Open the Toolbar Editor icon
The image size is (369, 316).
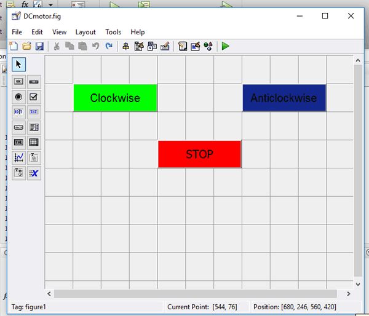165,46
